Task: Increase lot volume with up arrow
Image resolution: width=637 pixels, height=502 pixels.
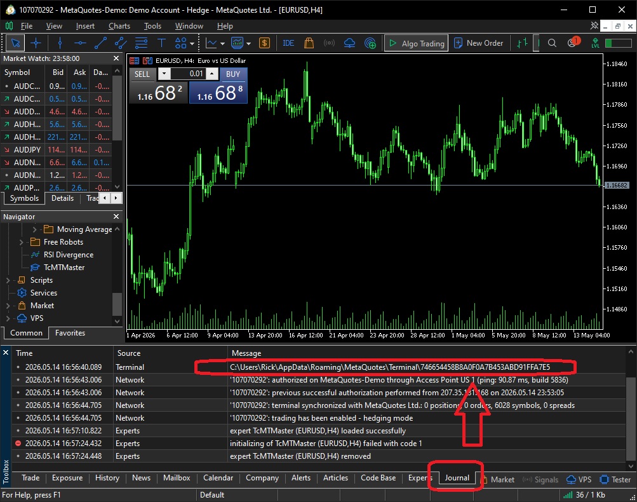Action: [211, 74]
